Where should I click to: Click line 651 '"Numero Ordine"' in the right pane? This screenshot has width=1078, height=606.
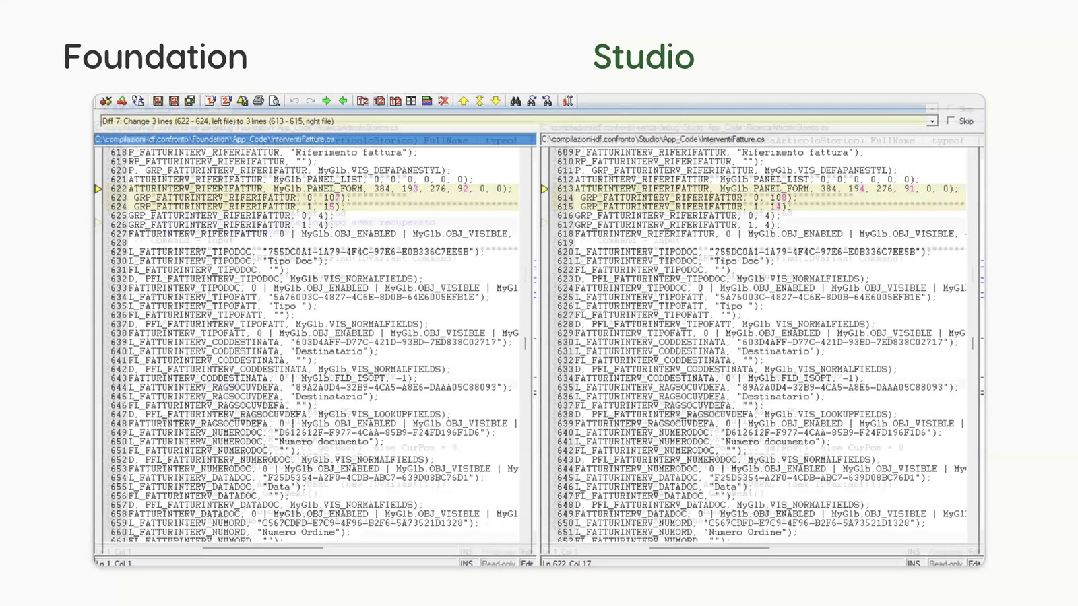[748, 532]
